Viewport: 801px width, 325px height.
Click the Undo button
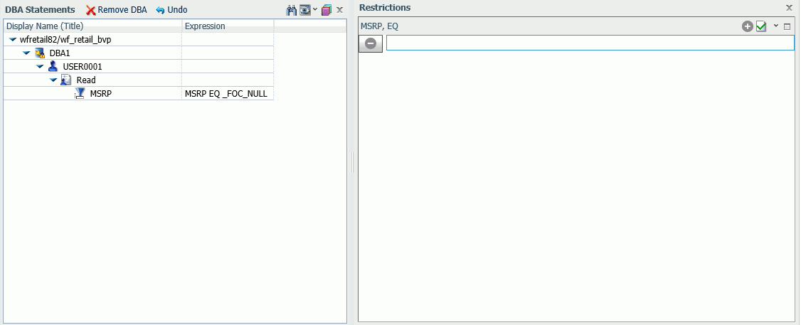pyautogui.click(x=171, y=10)
